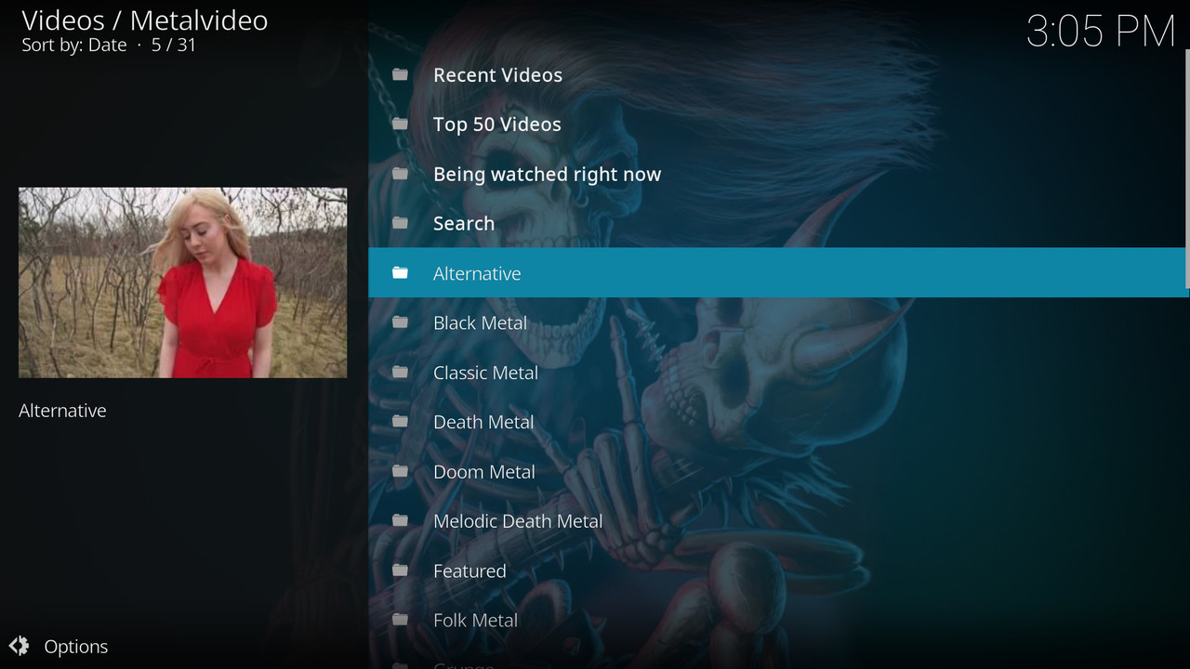1190x669 pixels.
Task: Open the Death Metal category
Action: click(x=483, y=422)
